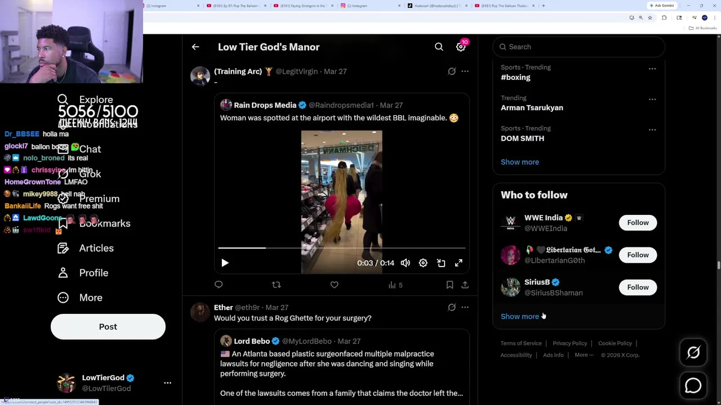The image size is (721, 405).
Task: Open the more menu for the Arman Tsarukyan trend
Action: (x=652, y=99)
